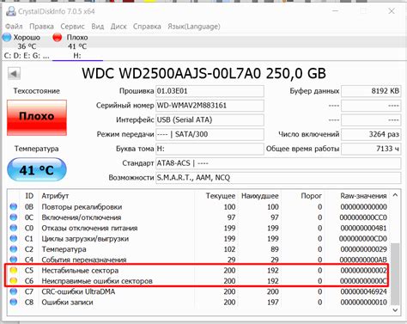Select the Ошибки записи attribute row
407x324 pixels.
pos(198,303)
